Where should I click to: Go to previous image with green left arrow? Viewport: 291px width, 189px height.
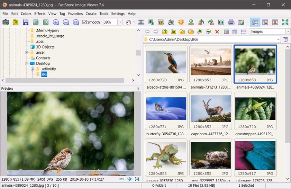click(x=36, y=22)
